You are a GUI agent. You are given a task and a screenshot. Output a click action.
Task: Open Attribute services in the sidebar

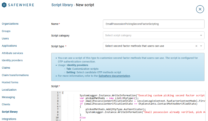coord(12,53)
